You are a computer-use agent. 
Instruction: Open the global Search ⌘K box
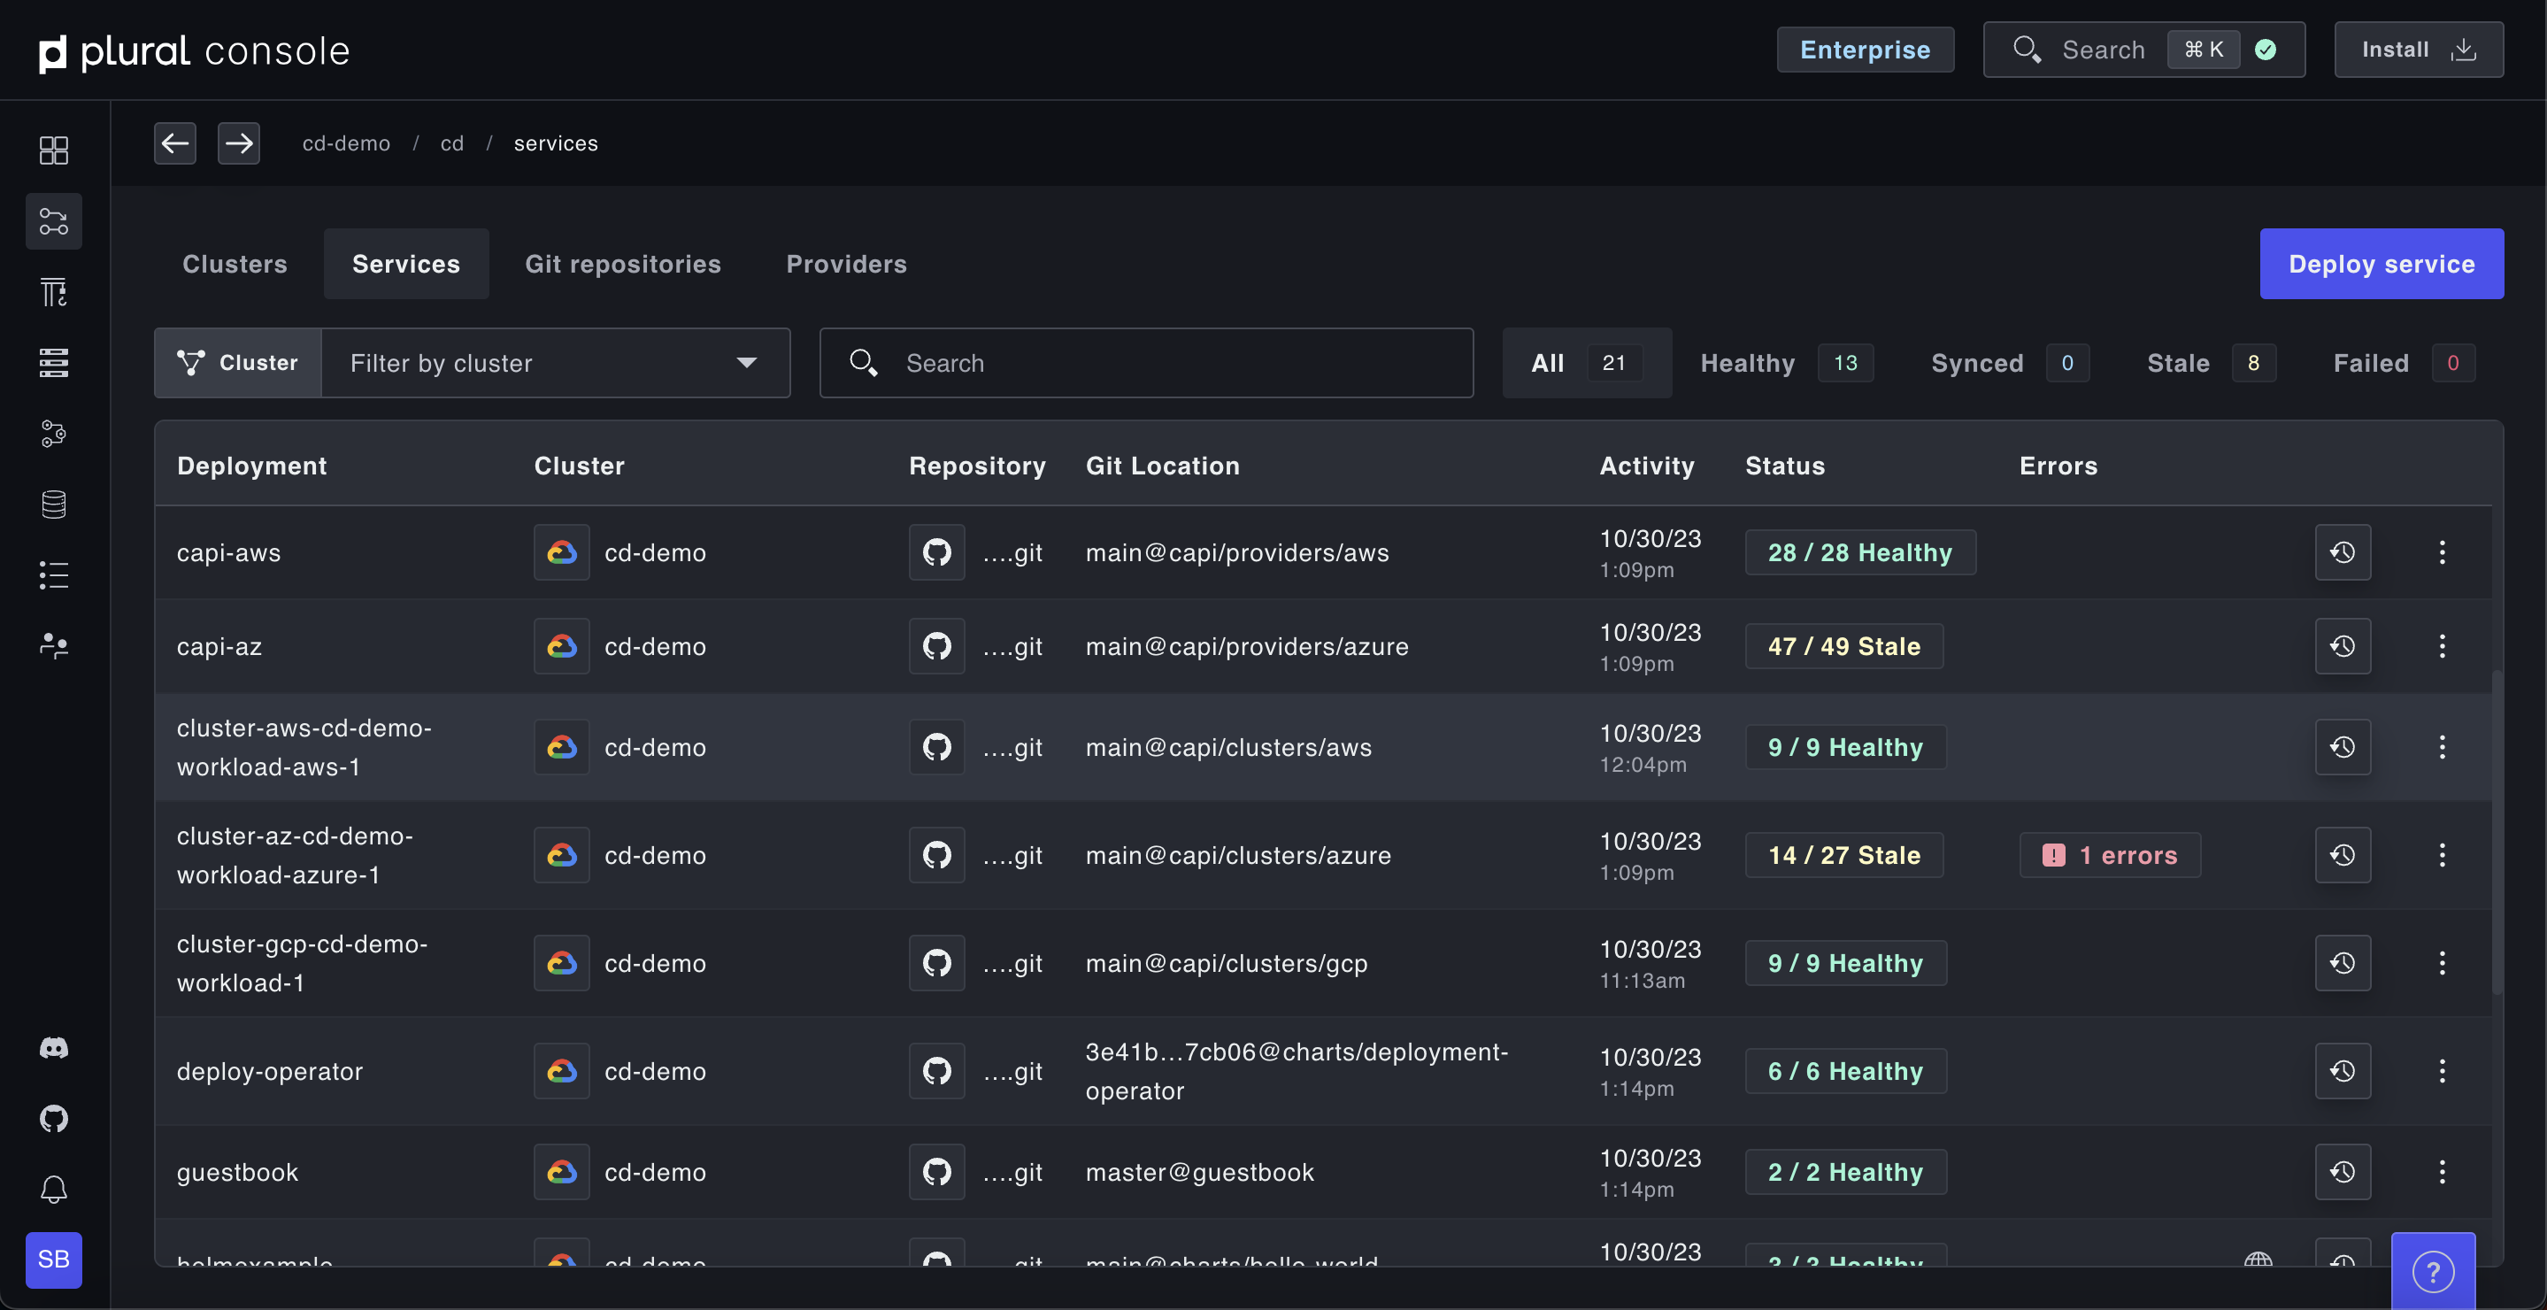2143,50
